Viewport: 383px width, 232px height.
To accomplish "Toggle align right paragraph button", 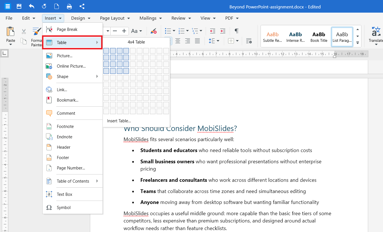I will [187, 41].
